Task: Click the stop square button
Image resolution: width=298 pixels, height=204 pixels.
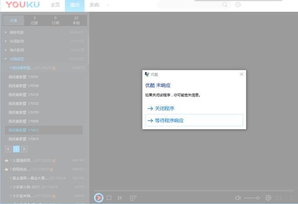Action: 109,198
